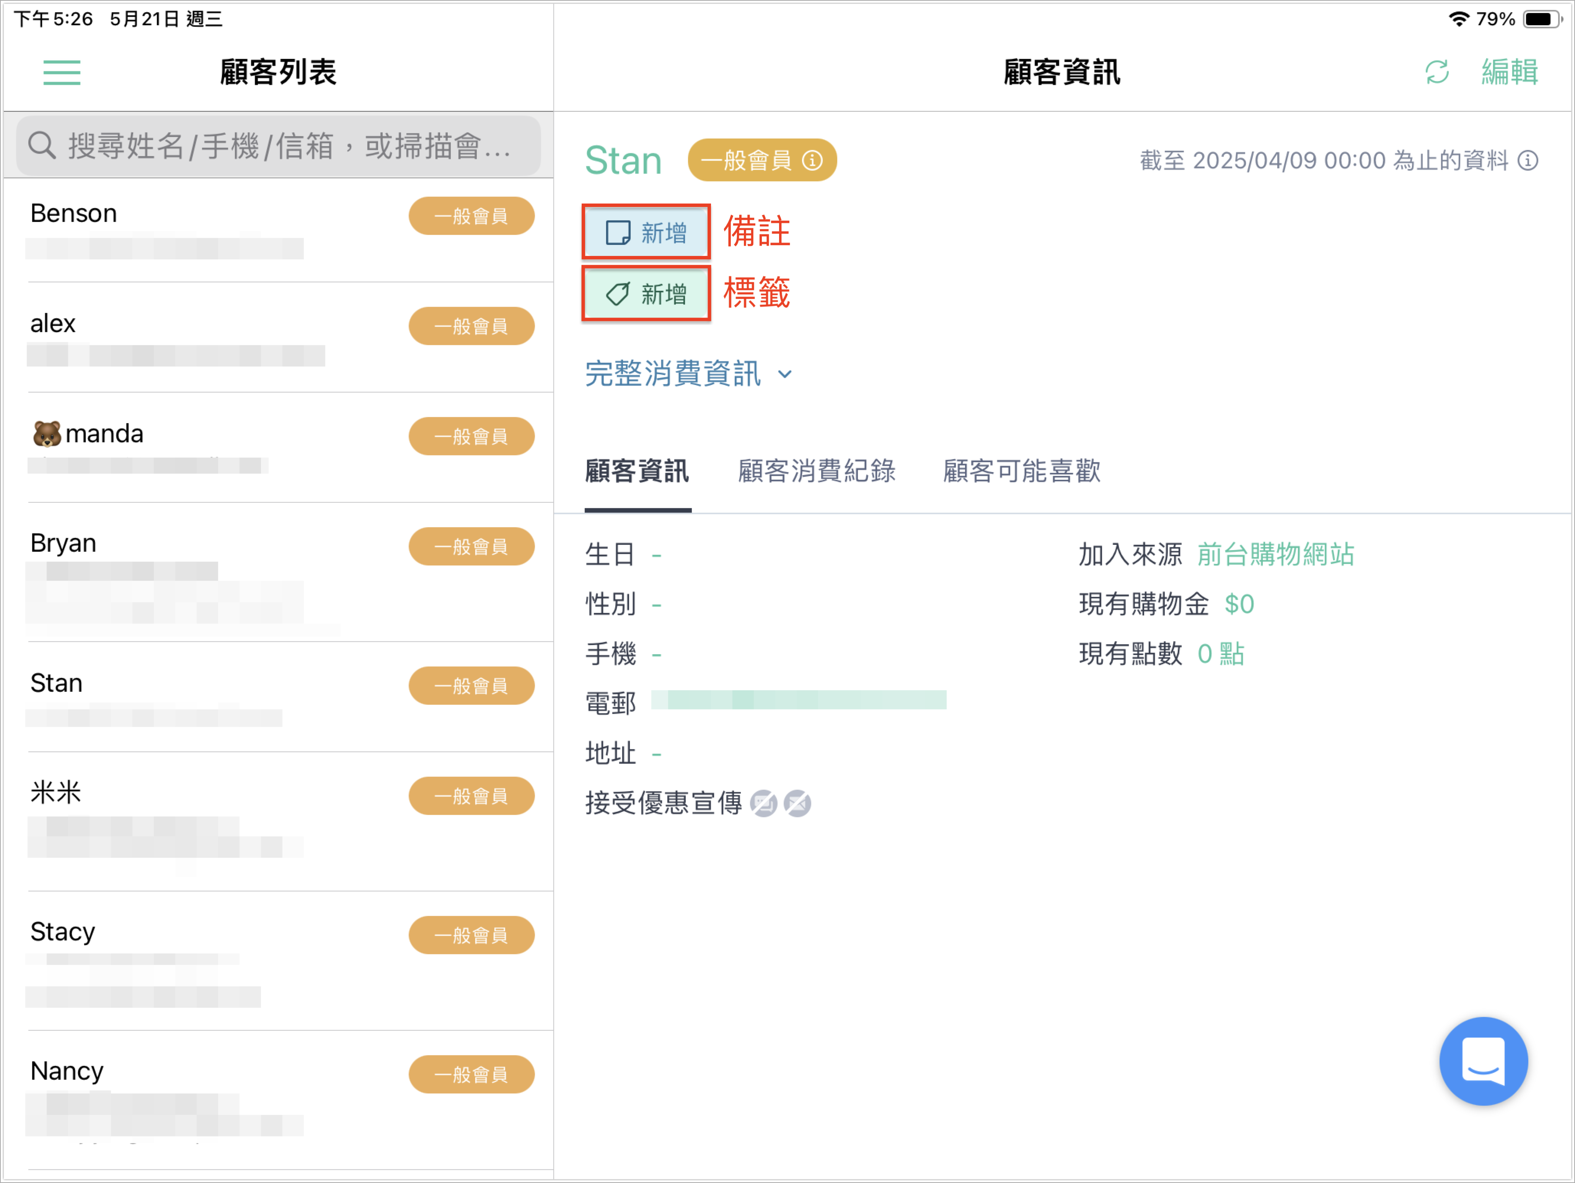
Task: Select the 顧客資訊 tab
Action: (637, 471)
